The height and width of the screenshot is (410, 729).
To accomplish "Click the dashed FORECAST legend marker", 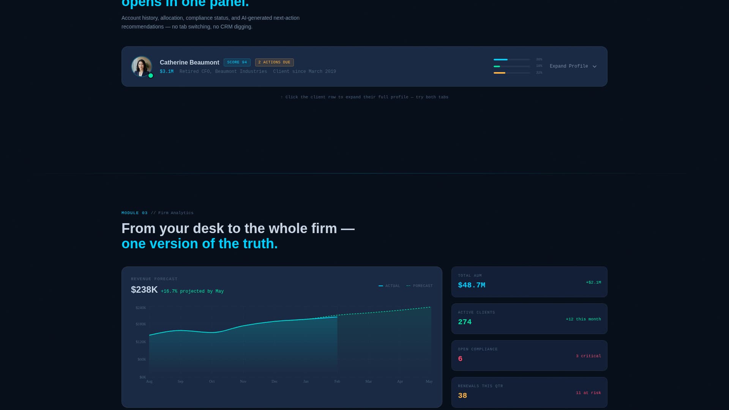I will pyautogui.click(x=409, y=286).
